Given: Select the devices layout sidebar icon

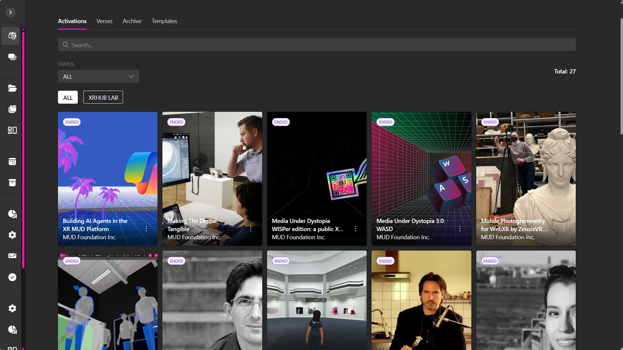Looking at the screenshot, I should point(12,130).
